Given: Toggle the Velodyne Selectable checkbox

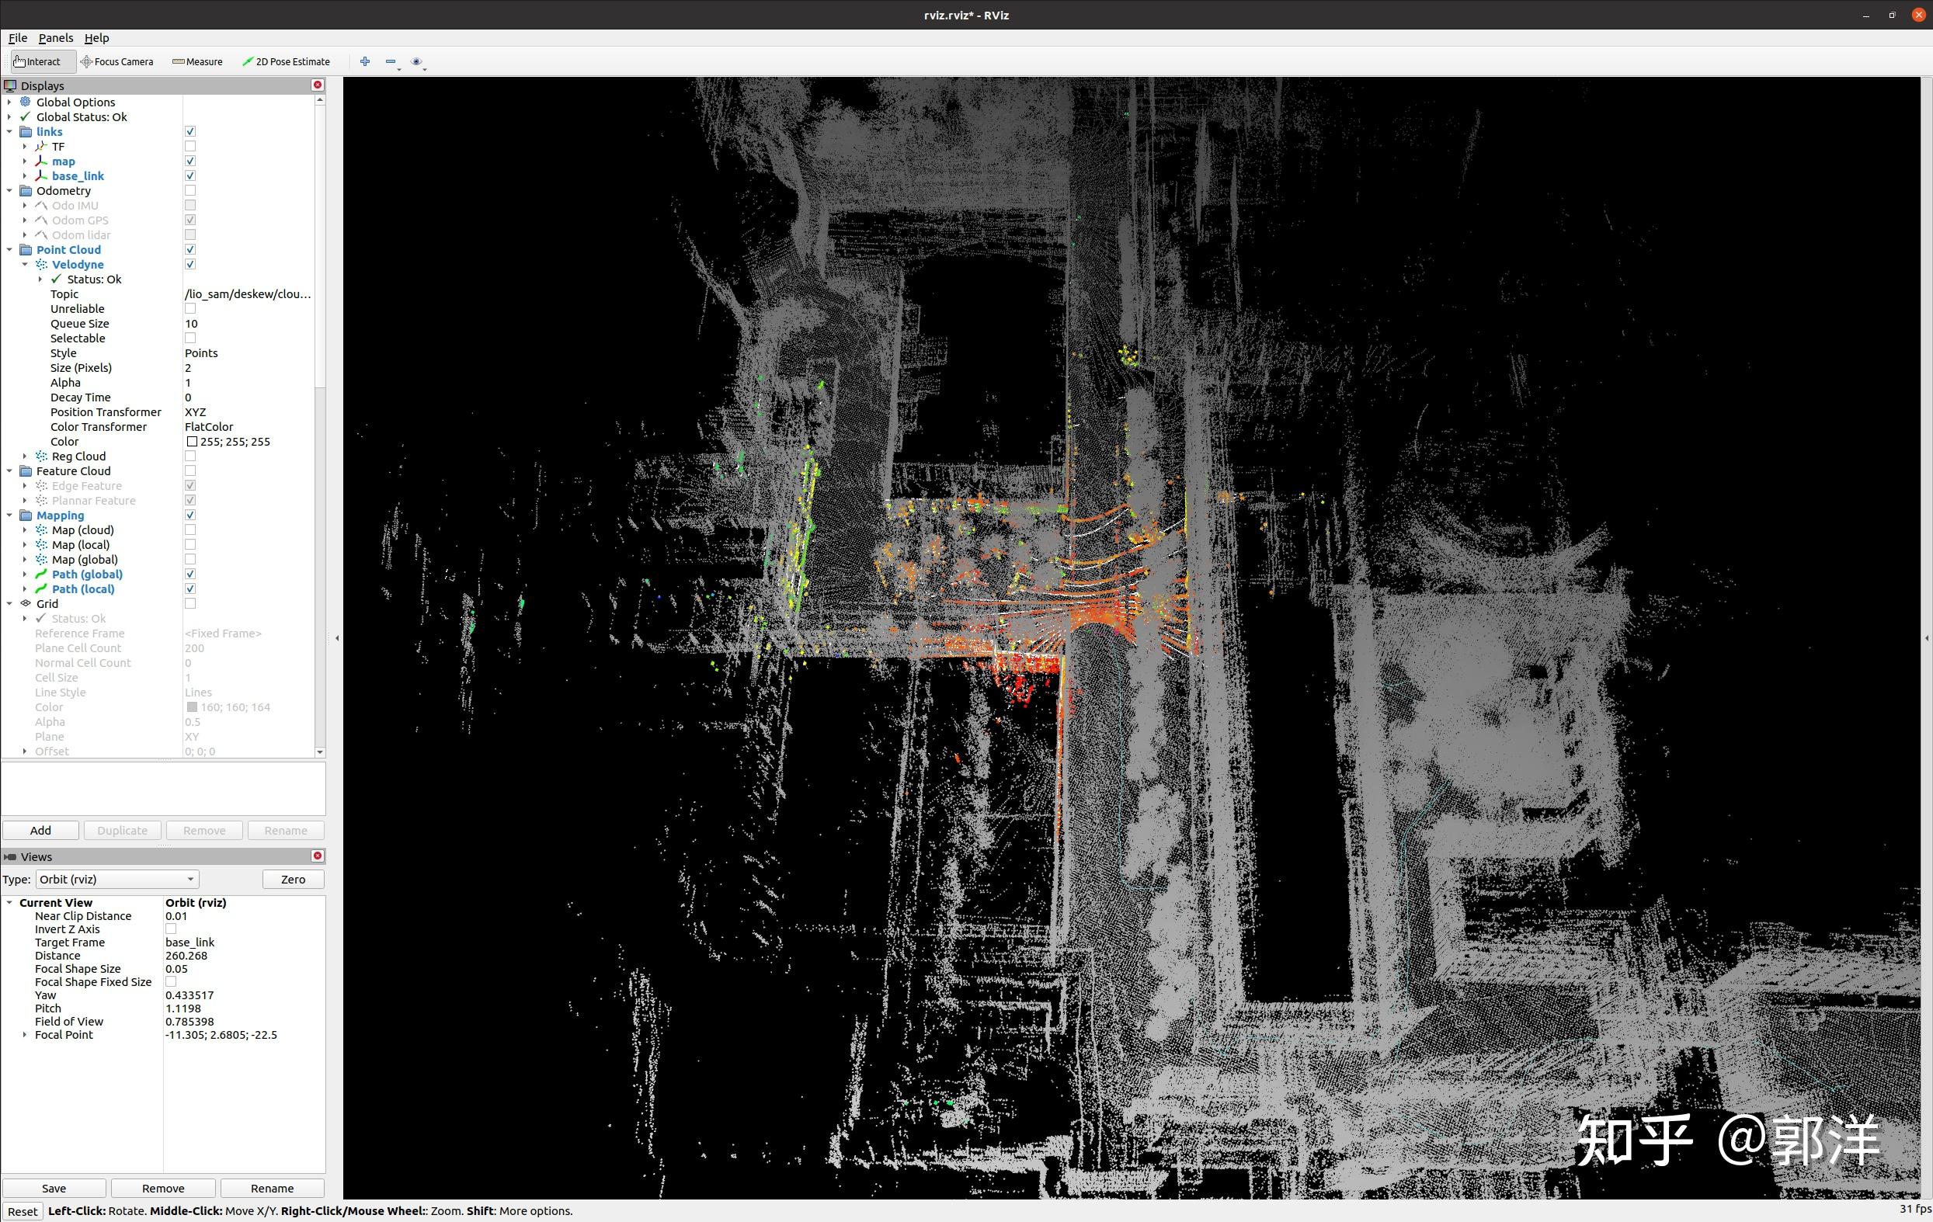Looking at the screenshot, I should click(190, 338).
